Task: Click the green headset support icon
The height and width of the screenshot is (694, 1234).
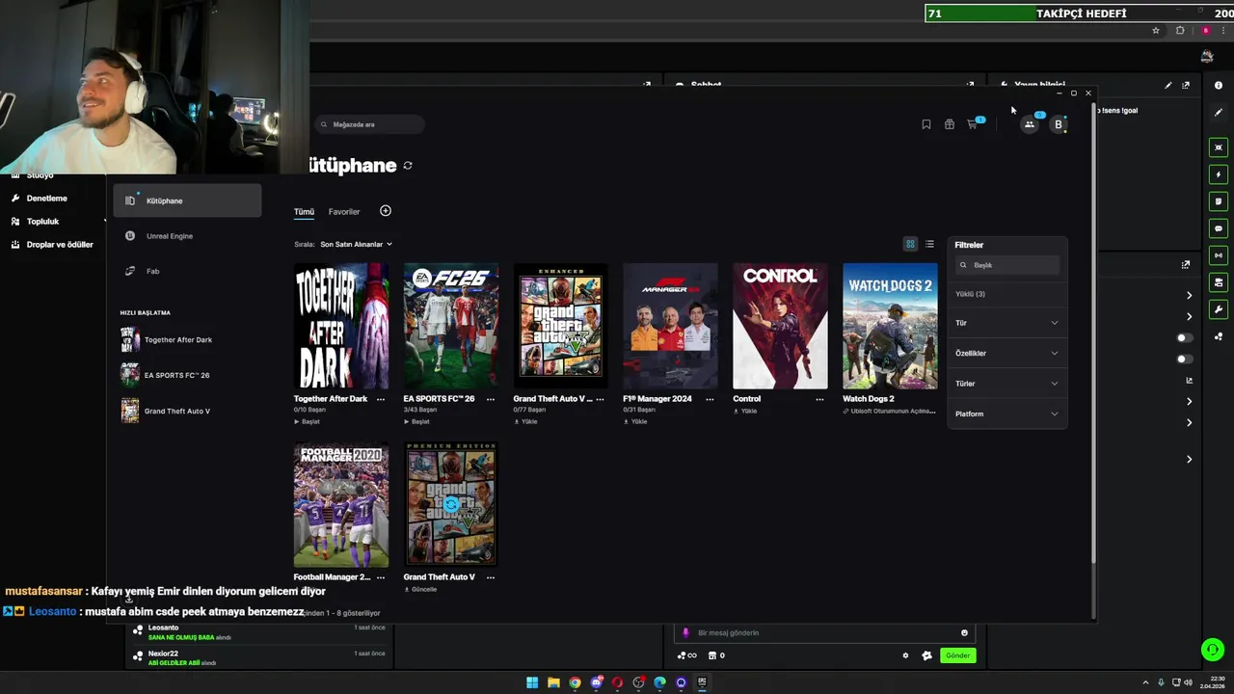Action: (x=1213, y=650)
